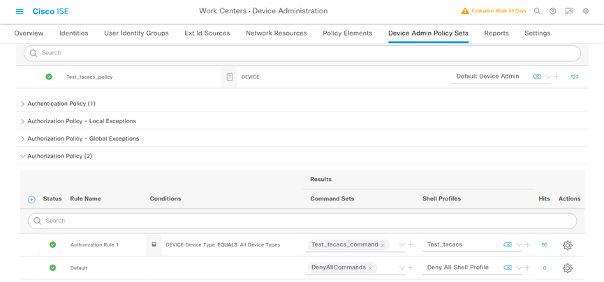
Task: Open the hamburger navigation menu
Action: point(20,11)
